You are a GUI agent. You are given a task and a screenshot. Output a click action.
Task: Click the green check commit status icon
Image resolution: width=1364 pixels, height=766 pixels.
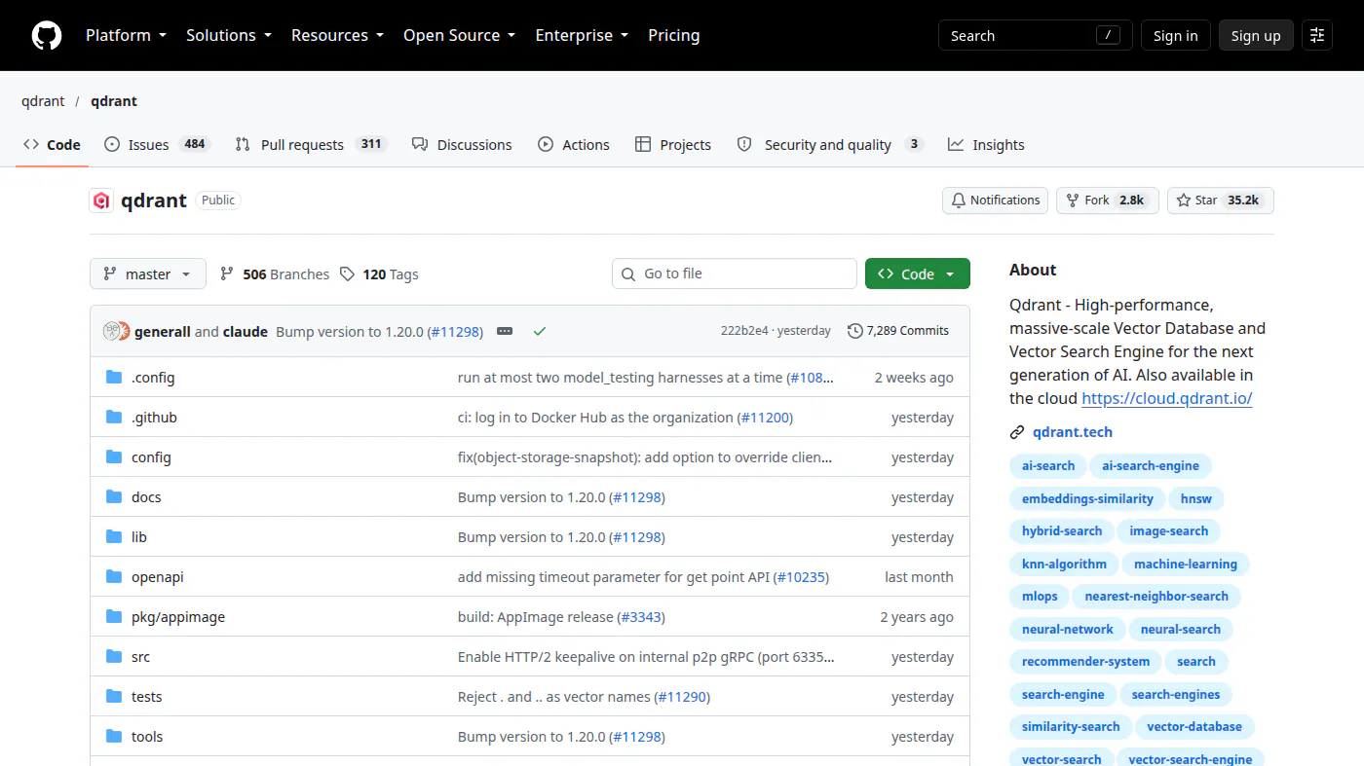click(x=540, y=331)
